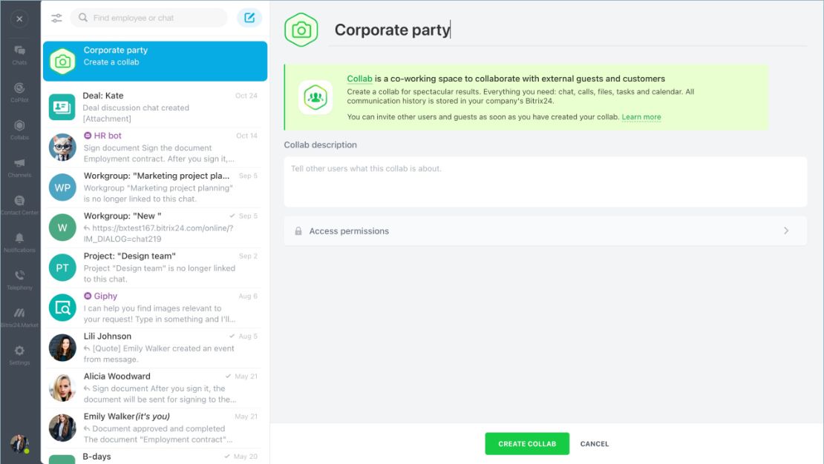Open the Collab link in the info banner
The width and height of the screenshot is (824, 464).
(359, 79)
